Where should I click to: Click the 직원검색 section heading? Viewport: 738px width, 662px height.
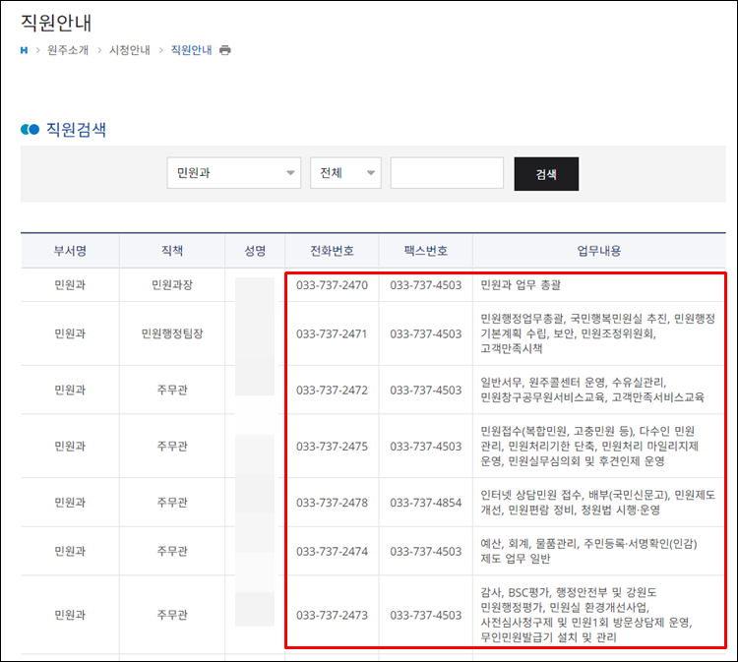pyautogui.click(x=76, y=130)
